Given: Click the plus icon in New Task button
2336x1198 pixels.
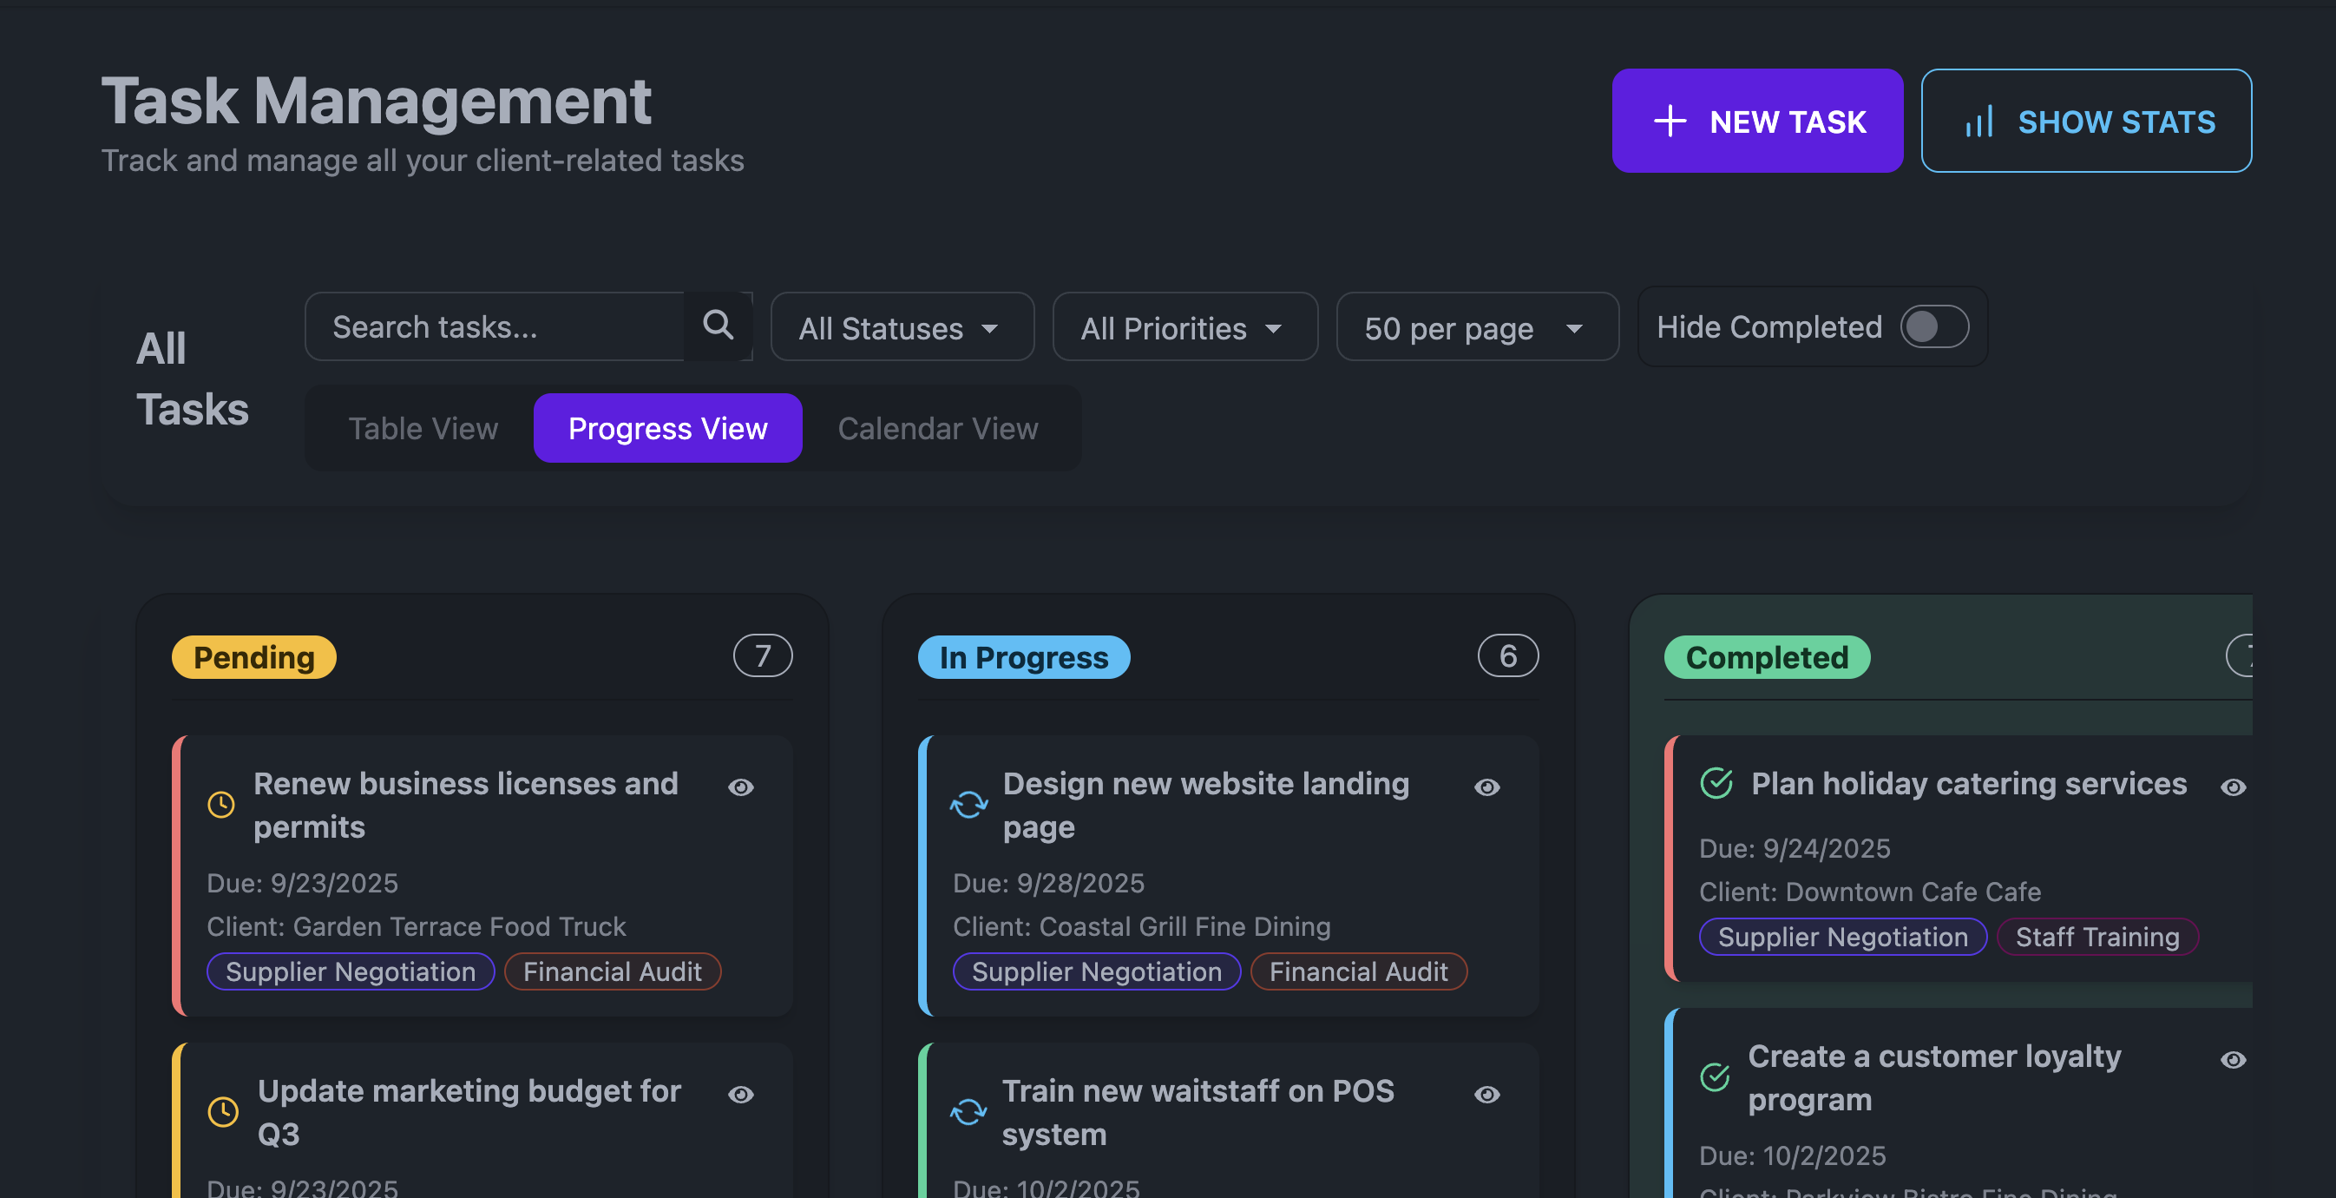Looking at the screenshot, I should pos(1670,122).
